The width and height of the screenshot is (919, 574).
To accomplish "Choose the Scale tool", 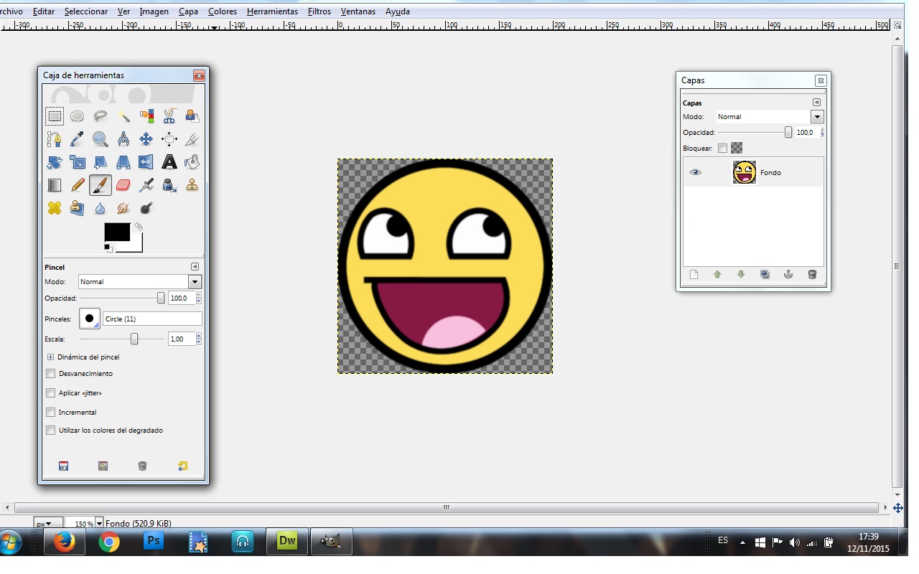I will [x=78, y=162].
